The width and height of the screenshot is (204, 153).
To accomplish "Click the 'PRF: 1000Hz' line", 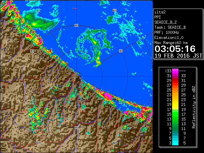I will 167,33.
